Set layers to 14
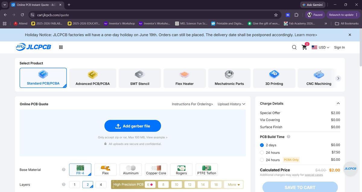The height and width of the screenshot is (192, 362). click(203, 184)
